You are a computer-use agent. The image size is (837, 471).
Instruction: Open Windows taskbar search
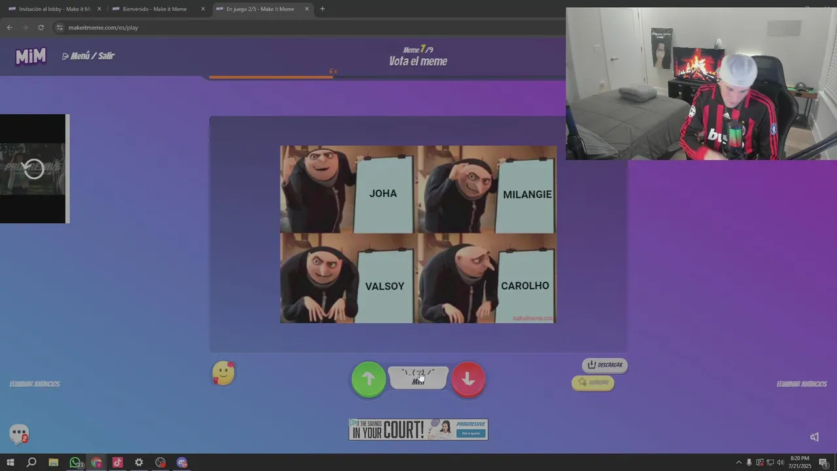point(31,462)
